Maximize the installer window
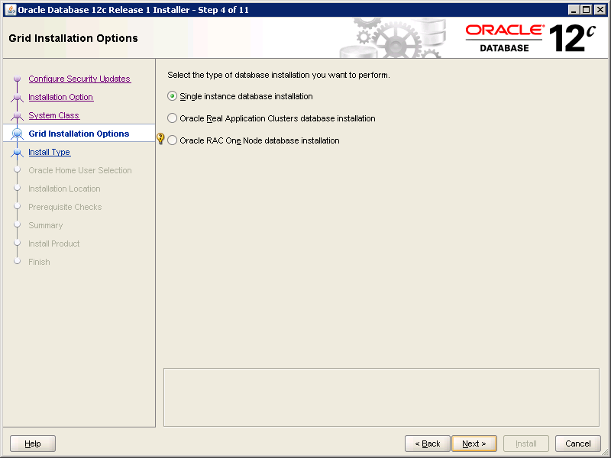This screenshot has width=611, height=458. pyautogui.click(x=587, y=10)
